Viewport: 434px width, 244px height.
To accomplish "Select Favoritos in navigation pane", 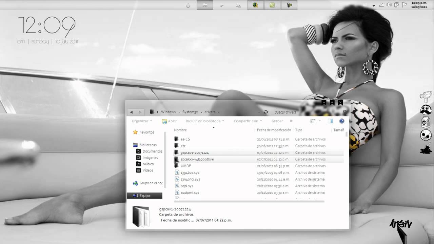I will click(143, 132).
